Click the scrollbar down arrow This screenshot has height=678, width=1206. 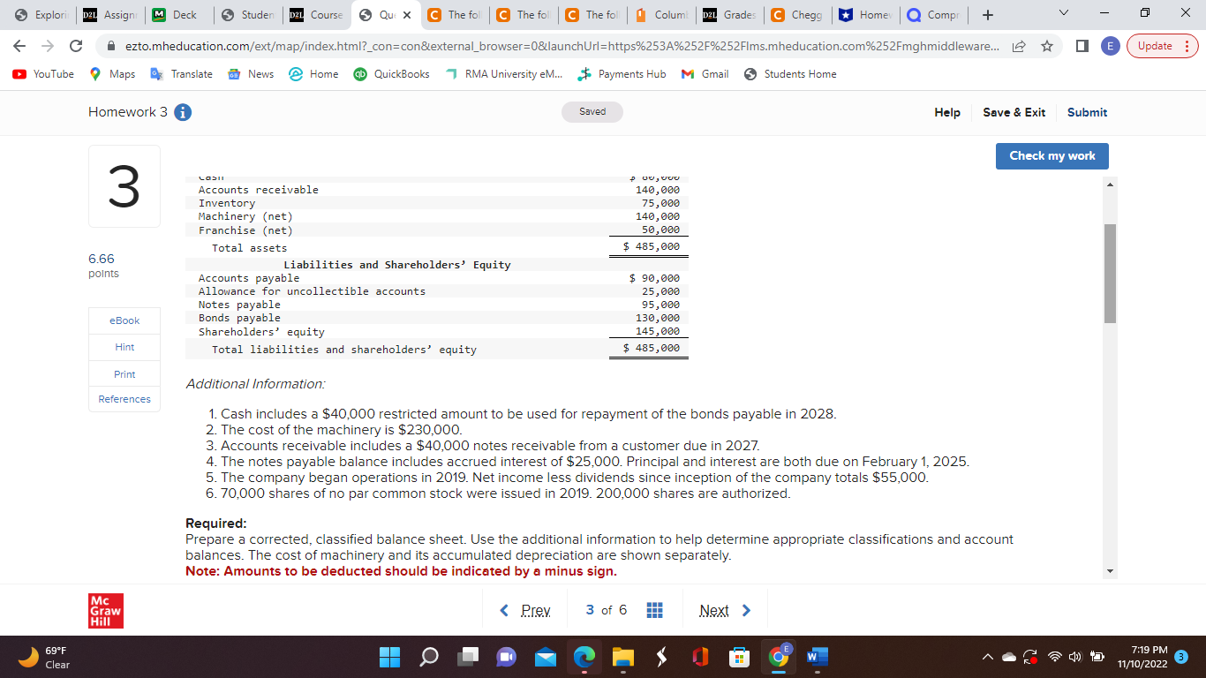click(x=1111, y=571)
